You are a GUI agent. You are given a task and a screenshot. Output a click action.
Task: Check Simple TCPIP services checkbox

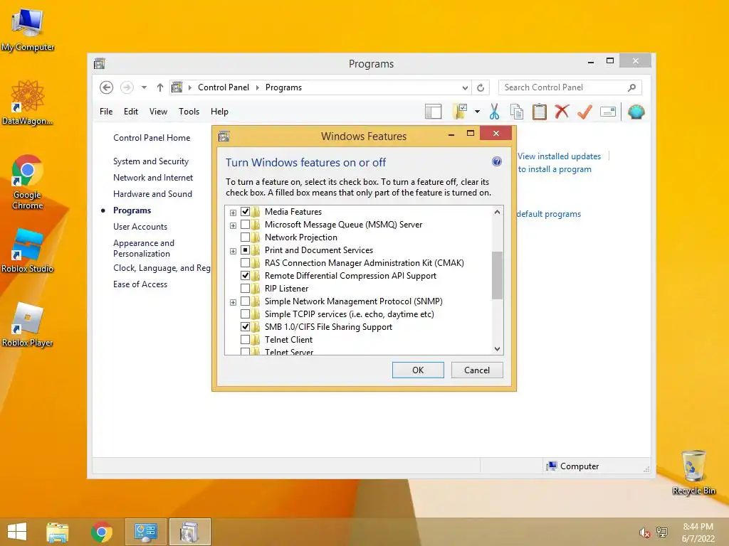[245, 314]
